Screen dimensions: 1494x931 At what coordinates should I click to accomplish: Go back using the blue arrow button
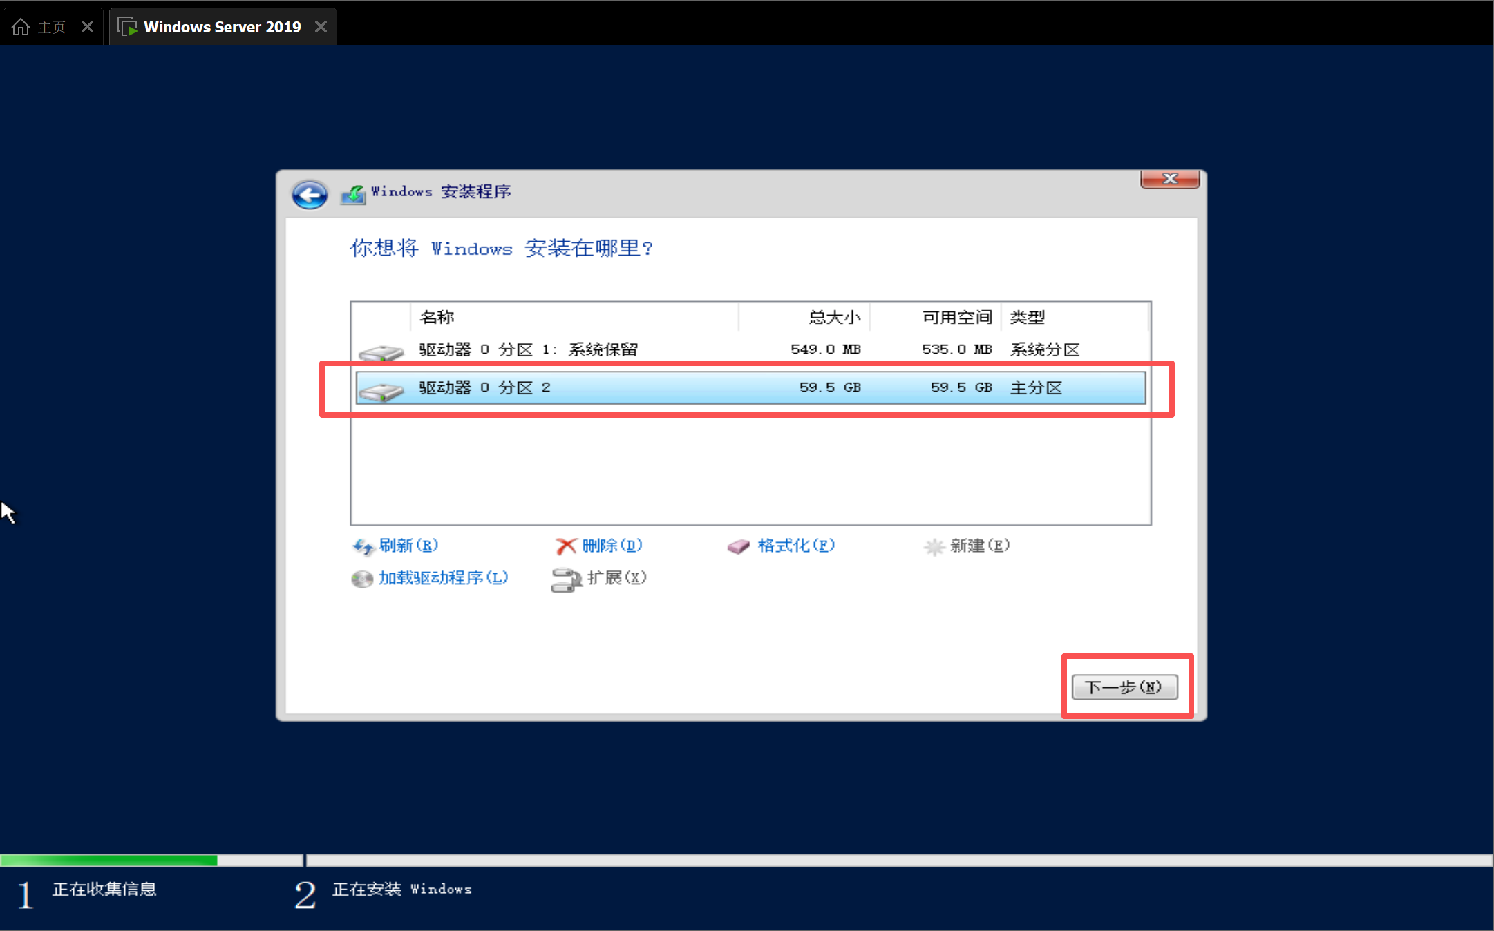(x=310, y=194)
